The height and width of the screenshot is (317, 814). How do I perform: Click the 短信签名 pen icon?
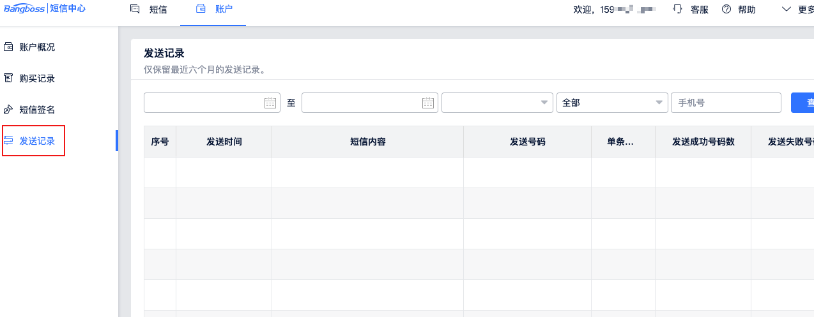pos(9,110)
